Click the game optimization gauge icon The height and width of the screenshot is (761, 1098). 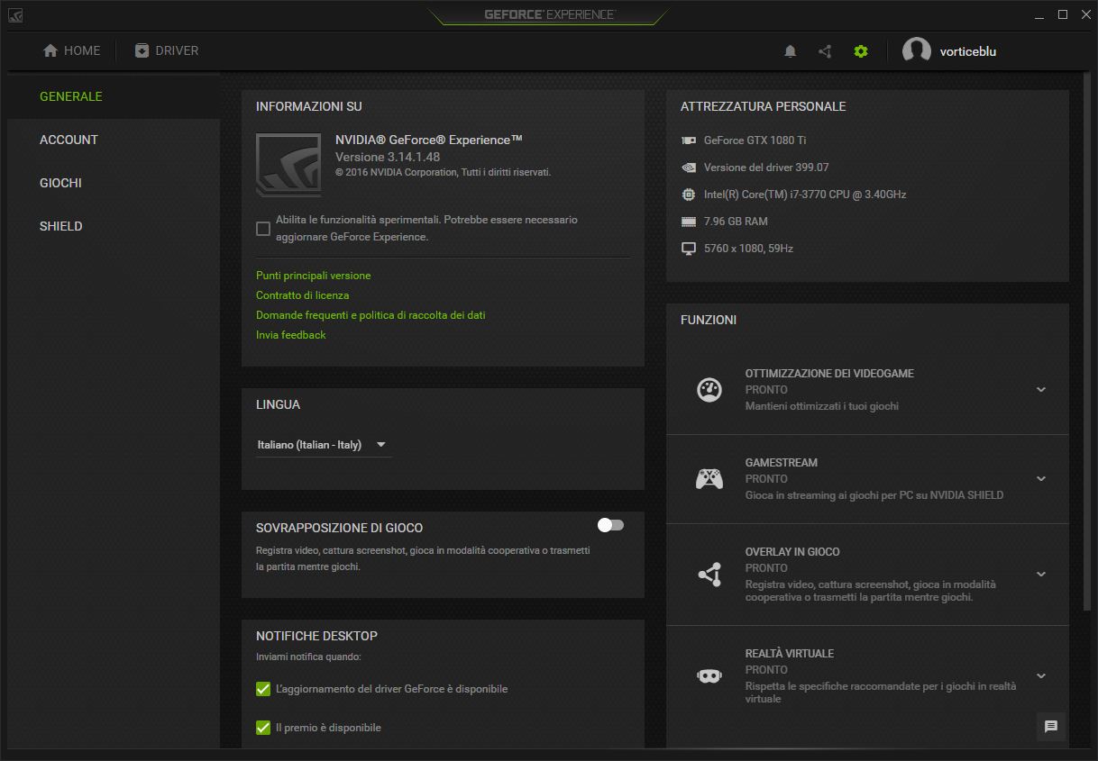pyautogui.click(x=709, y=390)
